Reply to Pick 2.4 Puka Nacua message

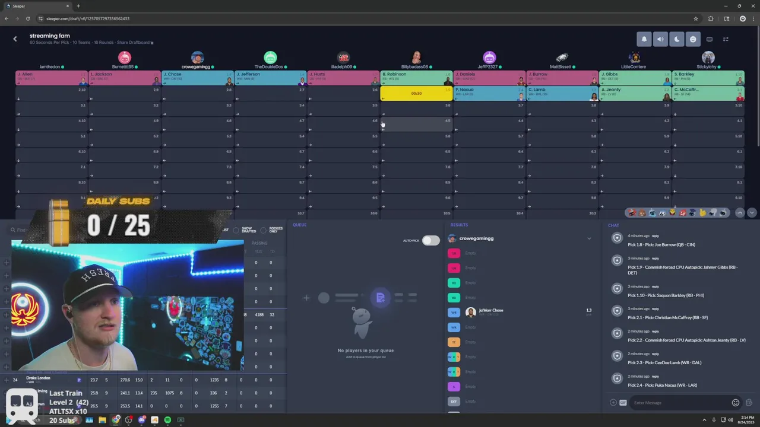pos(655,376)
